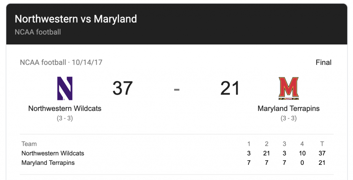The height and width of the screenshot is (180, 353).
Task: Click Northwestern's fourth quarter score of 10
Action: click(302, 153)
